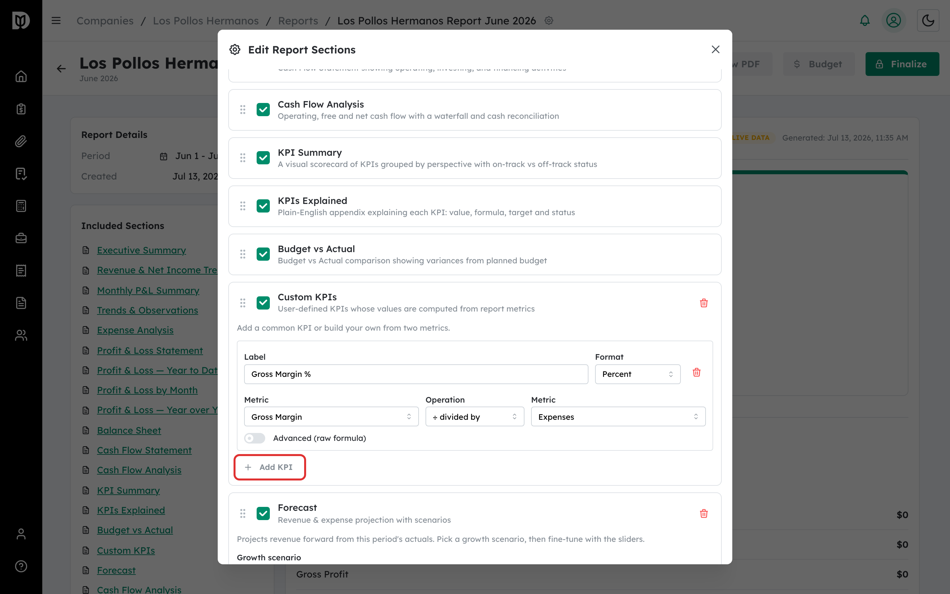Click the clipboard dollar sidebar icon
Image resolution: width=950 pixels, height=594 pixels.
pyautogui.click(x=21, y=109)
